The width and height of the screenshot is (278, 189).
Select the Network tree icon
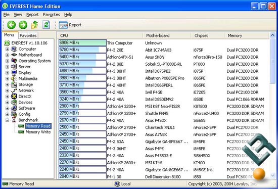click(x=14, y=90)
